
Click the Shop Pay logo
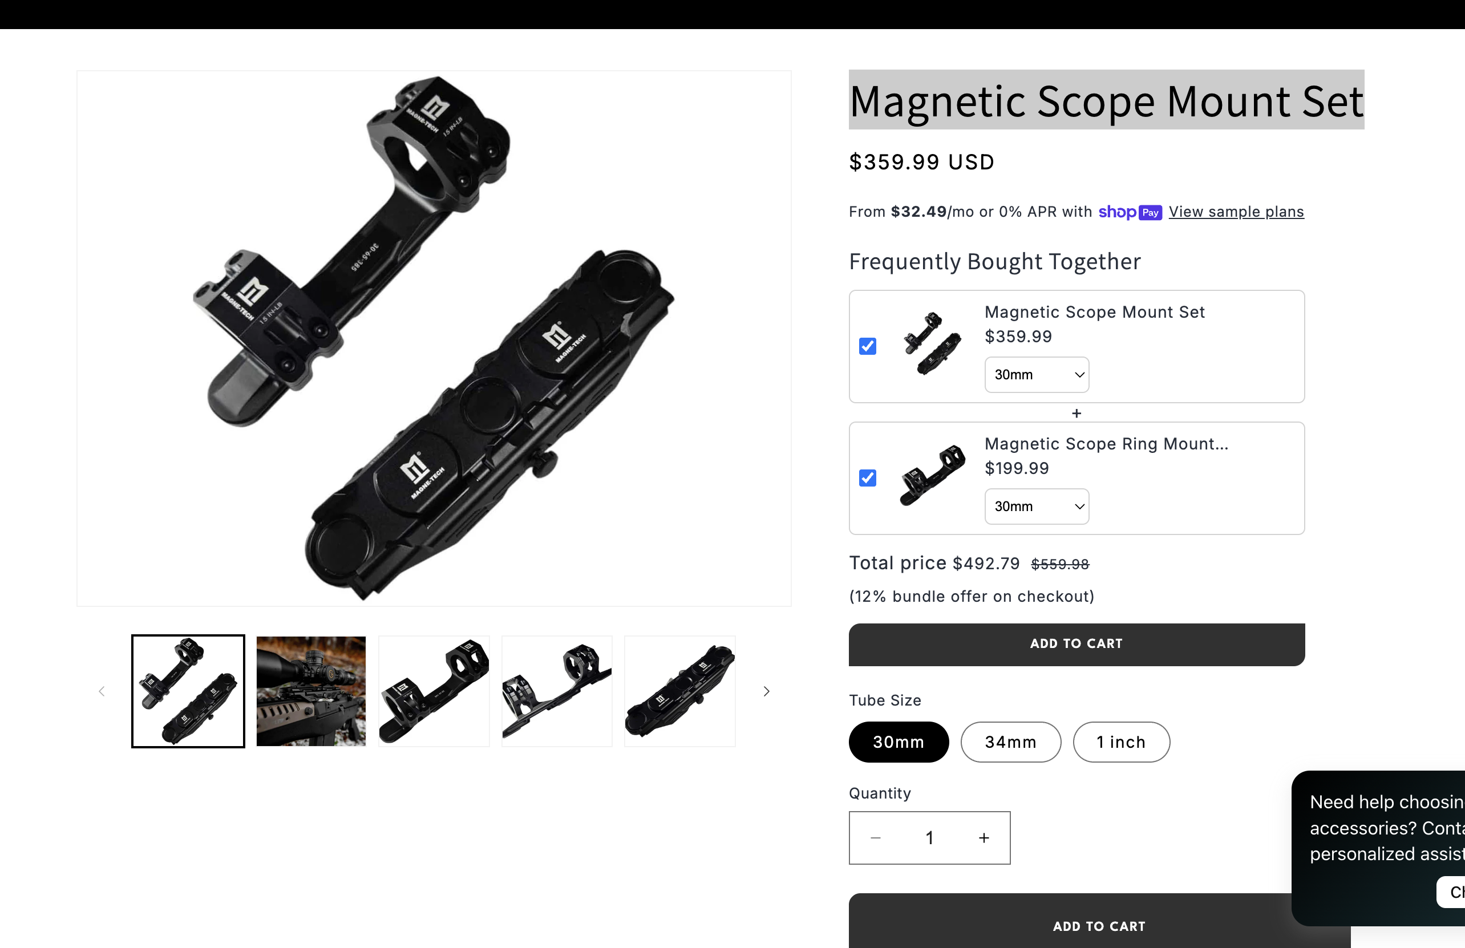(1130, 212)
